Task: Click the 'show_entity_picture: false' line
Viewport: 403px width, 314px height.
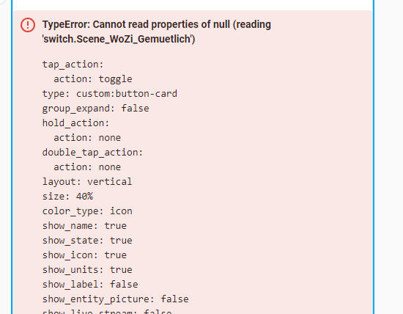Action: tap(115, 299)
